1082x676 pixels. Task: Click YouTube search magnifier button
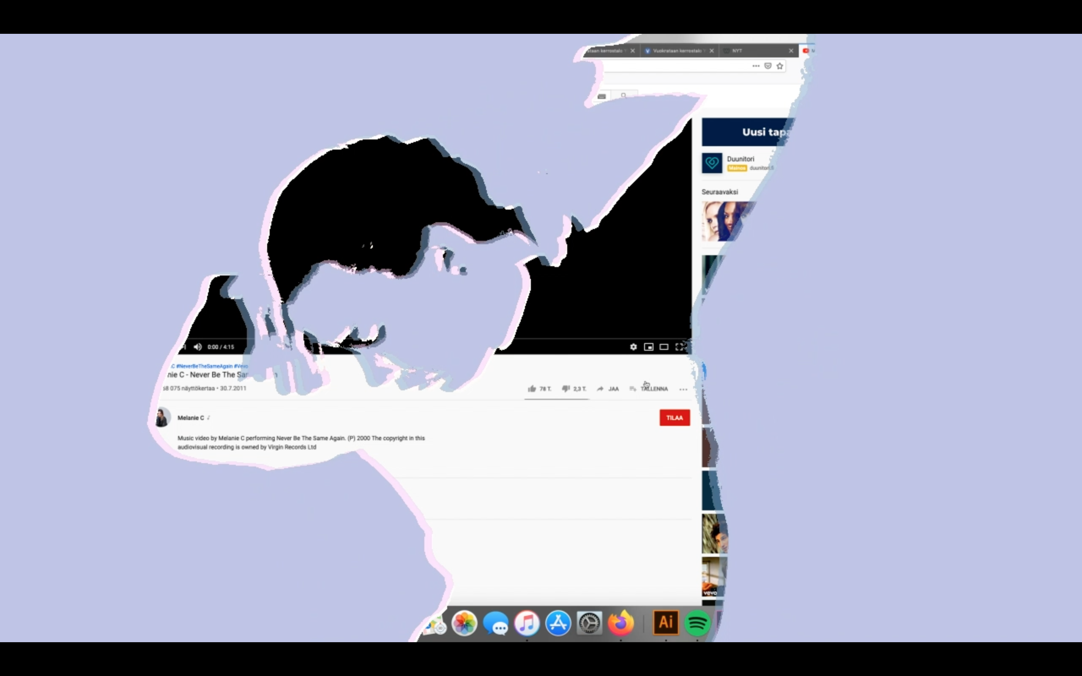tap(624, 95)
